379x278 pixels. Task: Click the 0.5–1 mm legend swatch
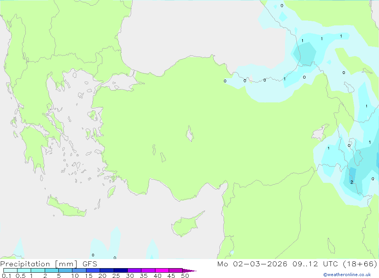pyautogui.click(x=24, y=270)
